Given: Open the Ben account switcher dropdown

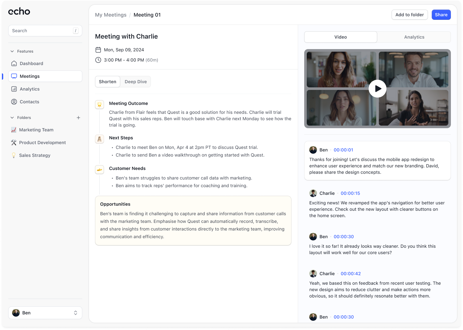Looking at the screenshot, I should (45, 313).
